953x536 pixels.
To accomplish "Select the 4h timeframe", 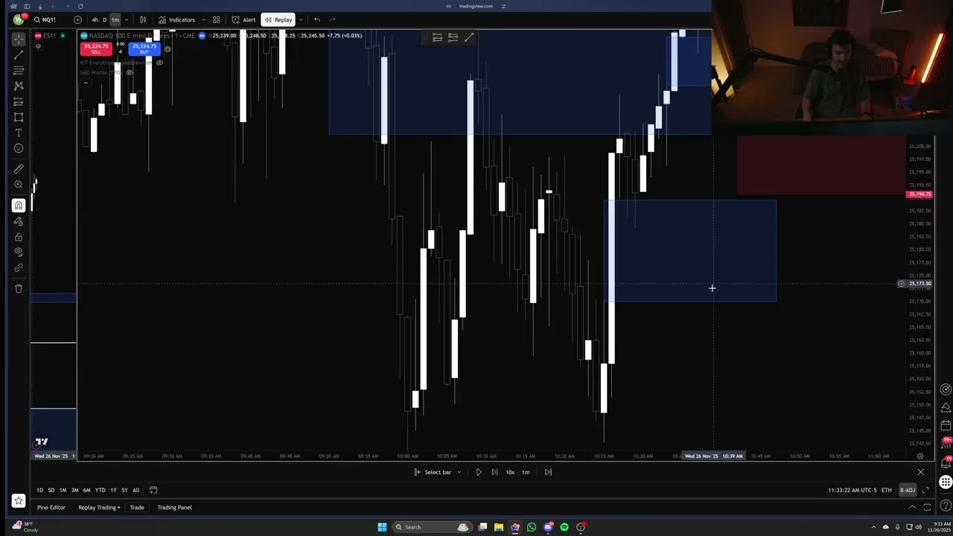I will pyautogui.click(x=95, y=19).
